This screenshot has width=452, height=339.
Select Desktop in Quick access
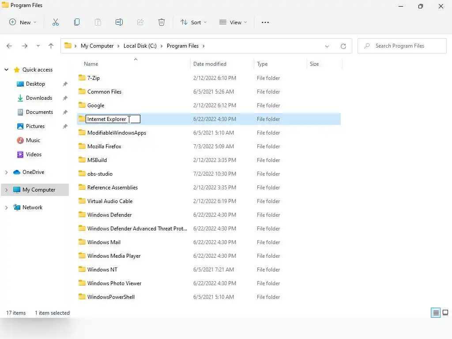35,84
